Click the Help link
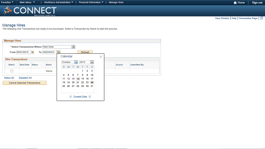Image resolution: width=265 pixels, height=149 pixels. [x=234, y=18]
